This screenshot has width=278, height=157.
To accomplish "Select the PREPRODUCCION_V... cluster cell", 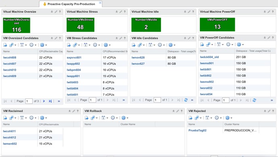I will point(240,130).
